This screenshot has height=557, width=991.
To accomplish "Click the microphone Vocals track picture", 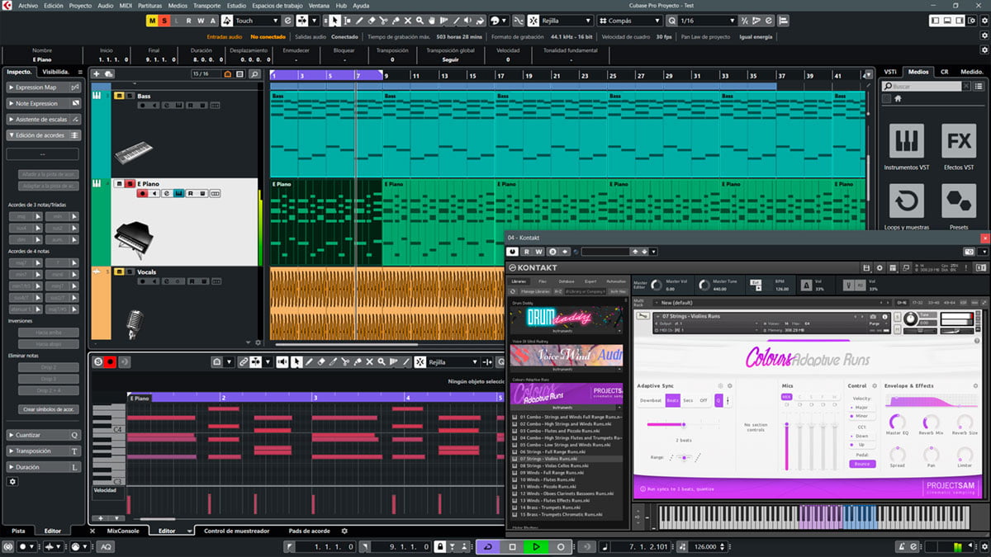I will pyautogui.click(x=133, y=323).
